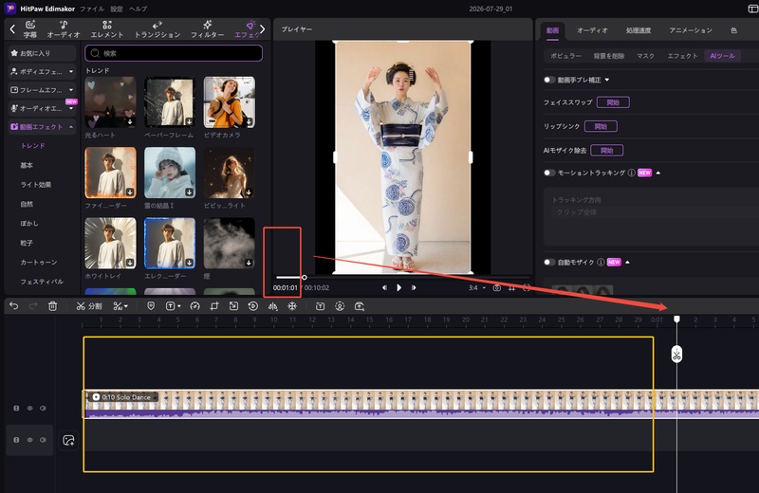Toggle 動画手ブレ補正 stabilization switch
The height and width of the screenshot is (493, 759).
pyautogui.click(x=549, y=80)
